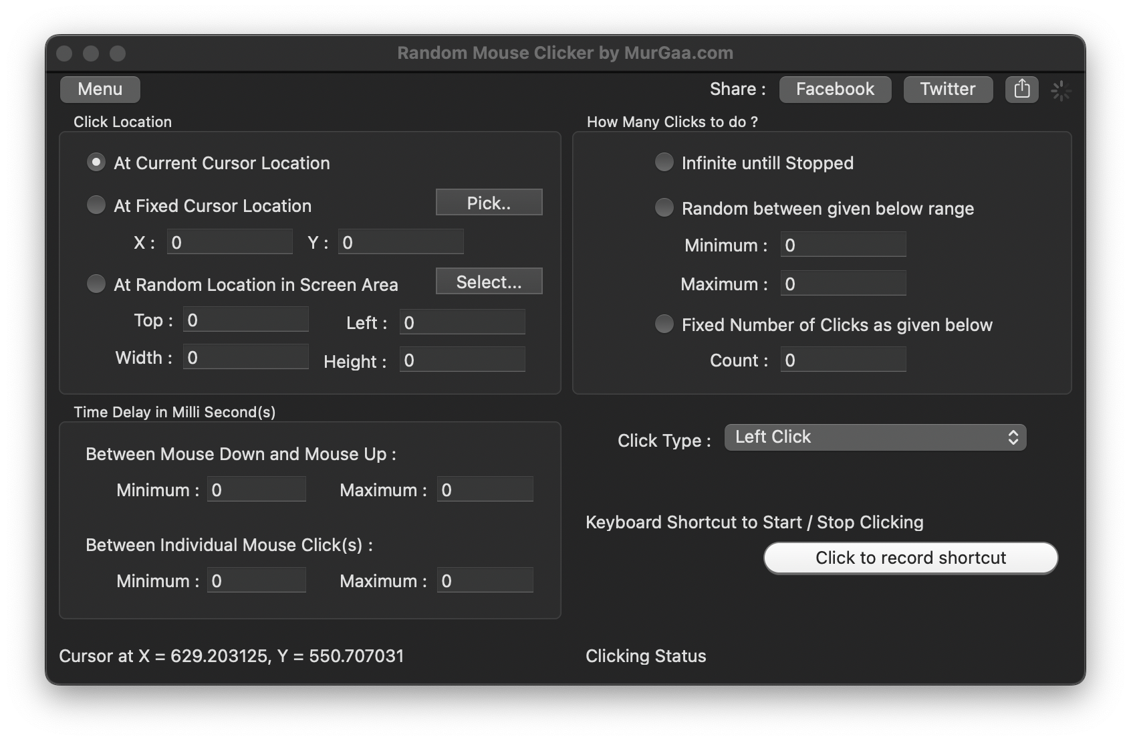
Task: Enable "Infinite untill Stopped" clicking
Action: pos(664,162)
